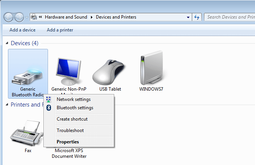The height and width of the screenshot is (165, 255).
Task: Open the recent pages dropdown arrow
Action: (x=27, y=17)
